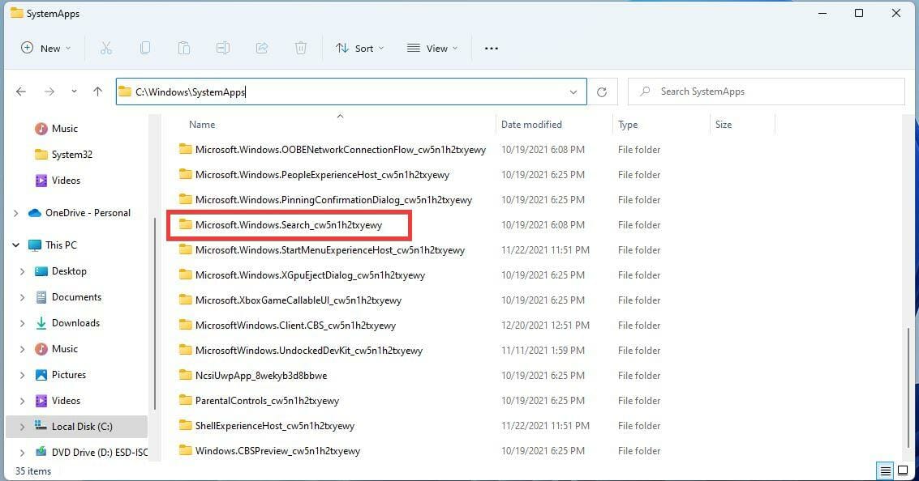Open the New dropdown menu
919x481 pixels.
[45, 48]
